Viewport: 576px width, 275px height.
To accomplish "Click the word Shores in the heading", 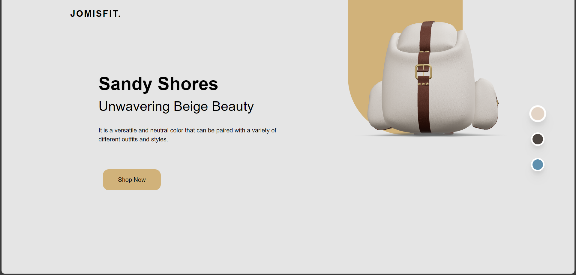I will coord(188,84).
